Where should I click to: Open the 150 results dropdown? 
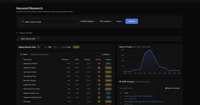[x=105, y=21]
